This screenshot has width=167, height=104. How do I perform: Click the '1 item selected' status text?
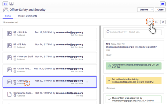[x=10, y=22]
